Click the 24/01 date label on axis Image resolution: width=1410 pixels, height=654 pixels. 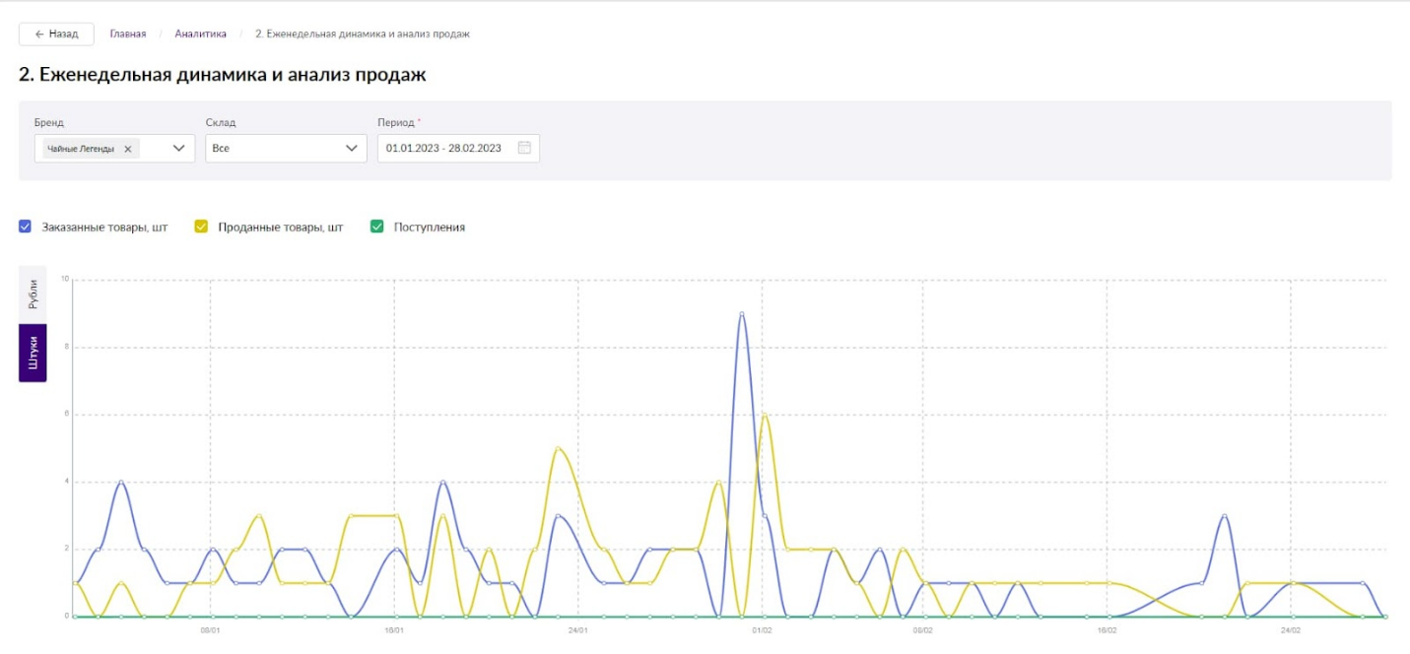click(x=578, y=629)
